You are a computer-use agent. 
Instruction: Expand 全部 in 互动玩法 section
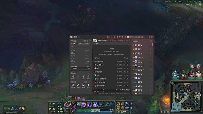89,73
